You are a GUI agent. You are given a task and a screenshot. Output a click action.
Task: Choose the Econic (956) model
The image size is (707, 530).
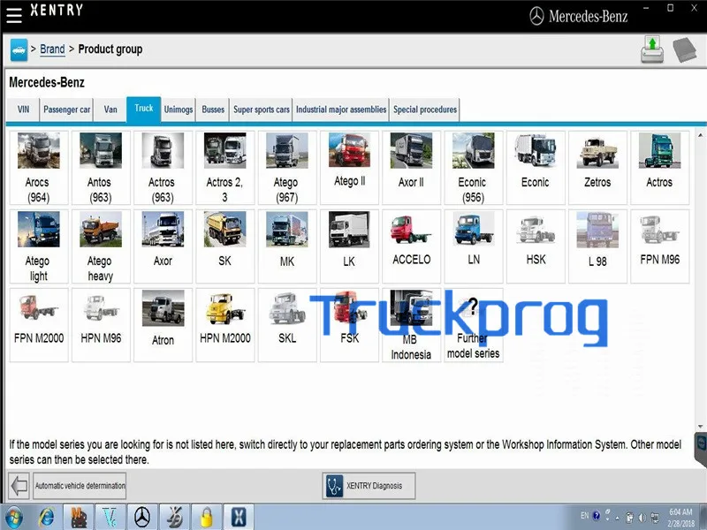474,168
